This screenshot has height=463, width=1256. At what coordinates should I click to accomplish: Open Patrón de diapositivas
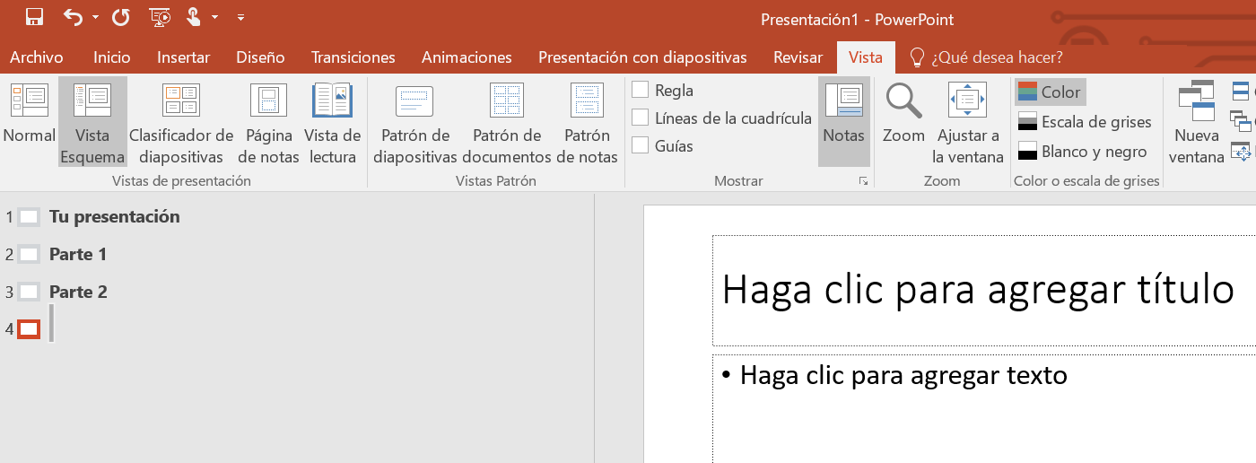[x=414, y=122]
